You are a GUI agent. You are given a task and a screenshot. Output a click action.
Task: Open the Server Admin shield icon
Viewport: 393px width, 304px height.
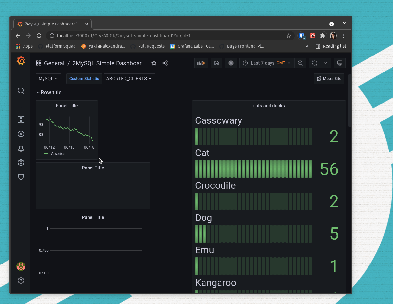[x=21, y=177]
